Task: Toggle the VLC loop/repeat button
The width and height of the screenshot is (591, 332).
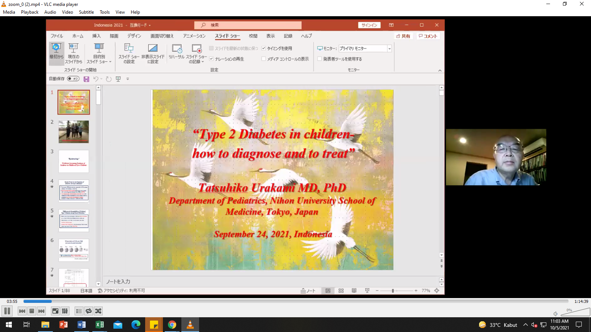Action: pos(89,311)
